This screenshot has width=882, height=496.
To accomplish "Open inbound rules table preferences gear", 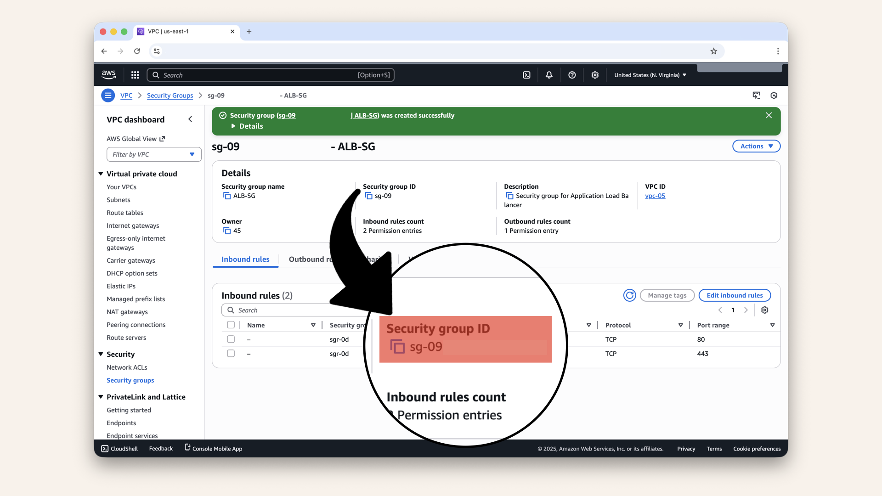I will click(x=764, y=310).
